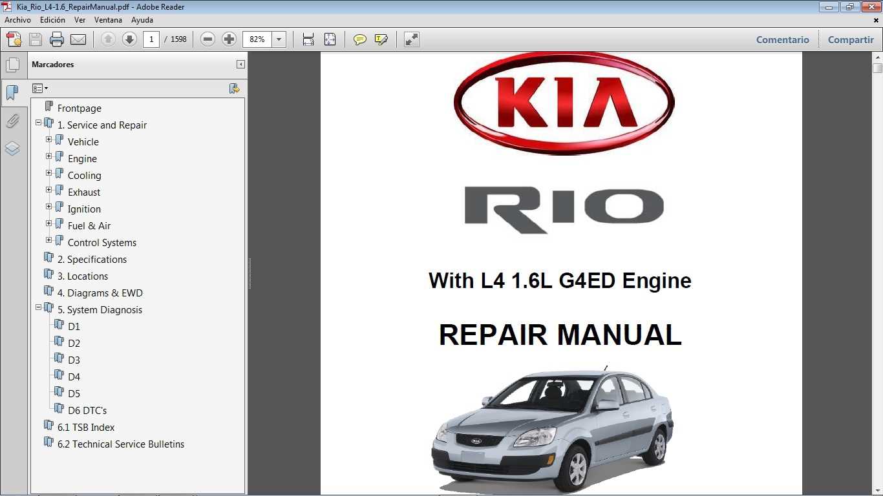This screenshot has width=883, height=496.
Task: Send file by email envelope icon
Action: coord(78,39)
